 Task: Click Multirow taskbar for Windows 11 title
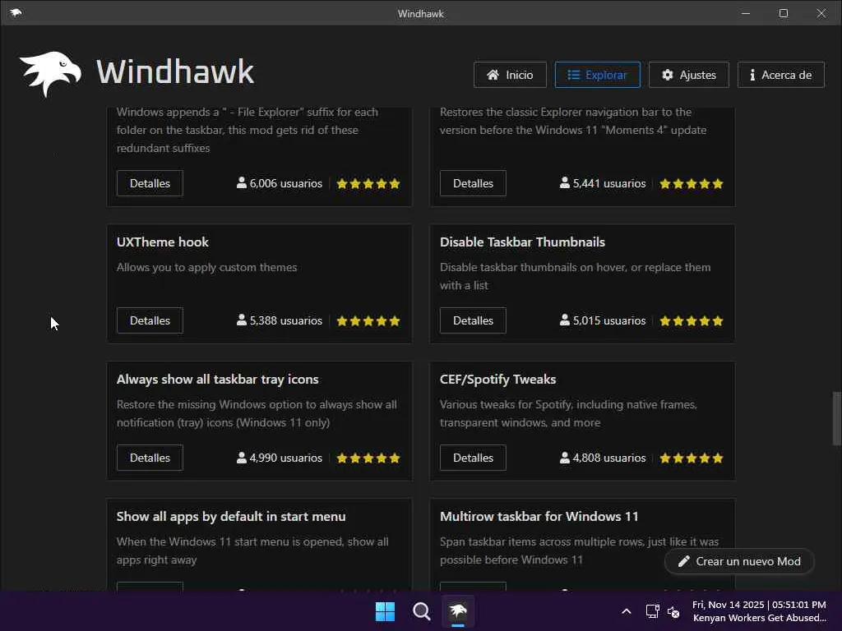click(539, 517)
